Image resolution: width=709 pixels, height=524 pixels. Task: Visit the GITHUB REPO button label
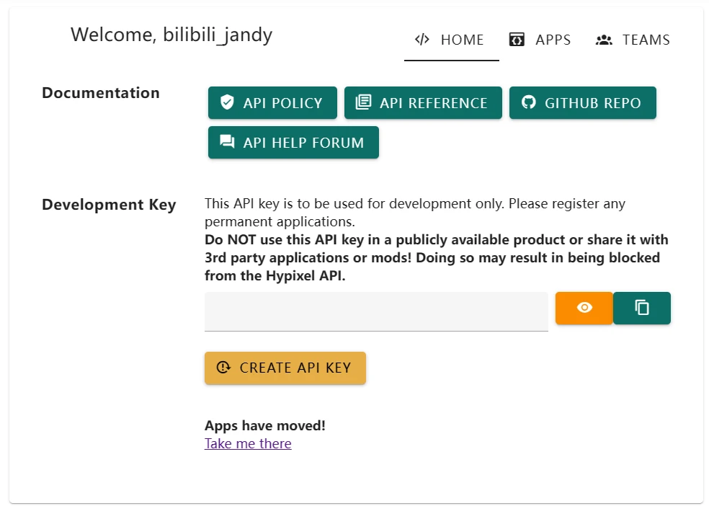coord(592,102)
